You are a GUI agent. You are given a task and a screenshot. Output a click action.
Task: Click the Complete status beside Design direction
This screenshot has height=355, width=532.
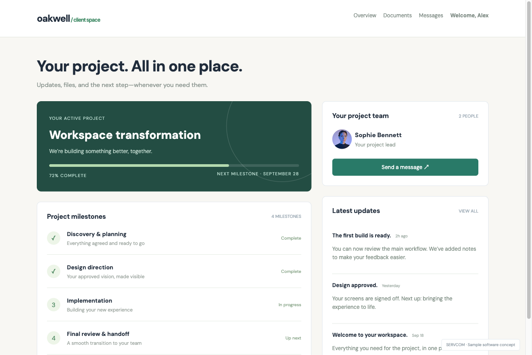(x=291, y=272)
